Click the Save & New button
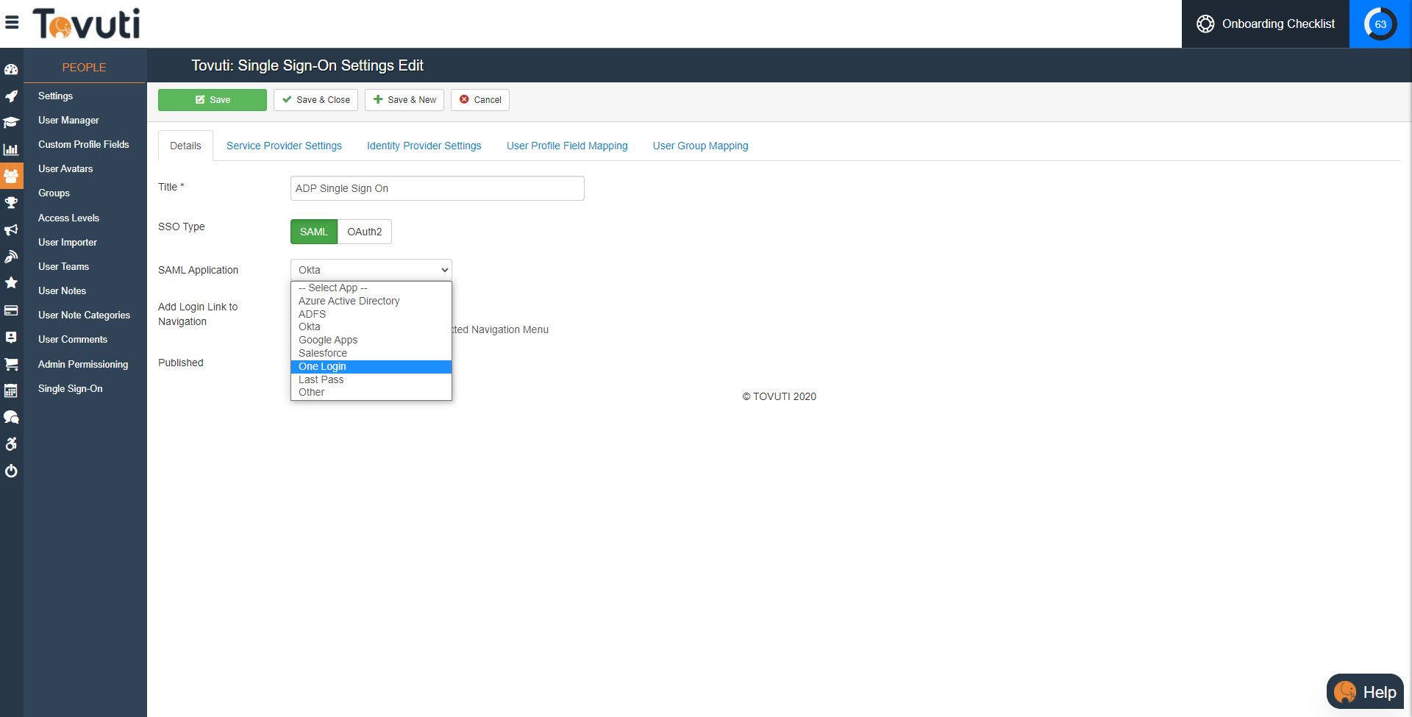 (x=404, y=100)
